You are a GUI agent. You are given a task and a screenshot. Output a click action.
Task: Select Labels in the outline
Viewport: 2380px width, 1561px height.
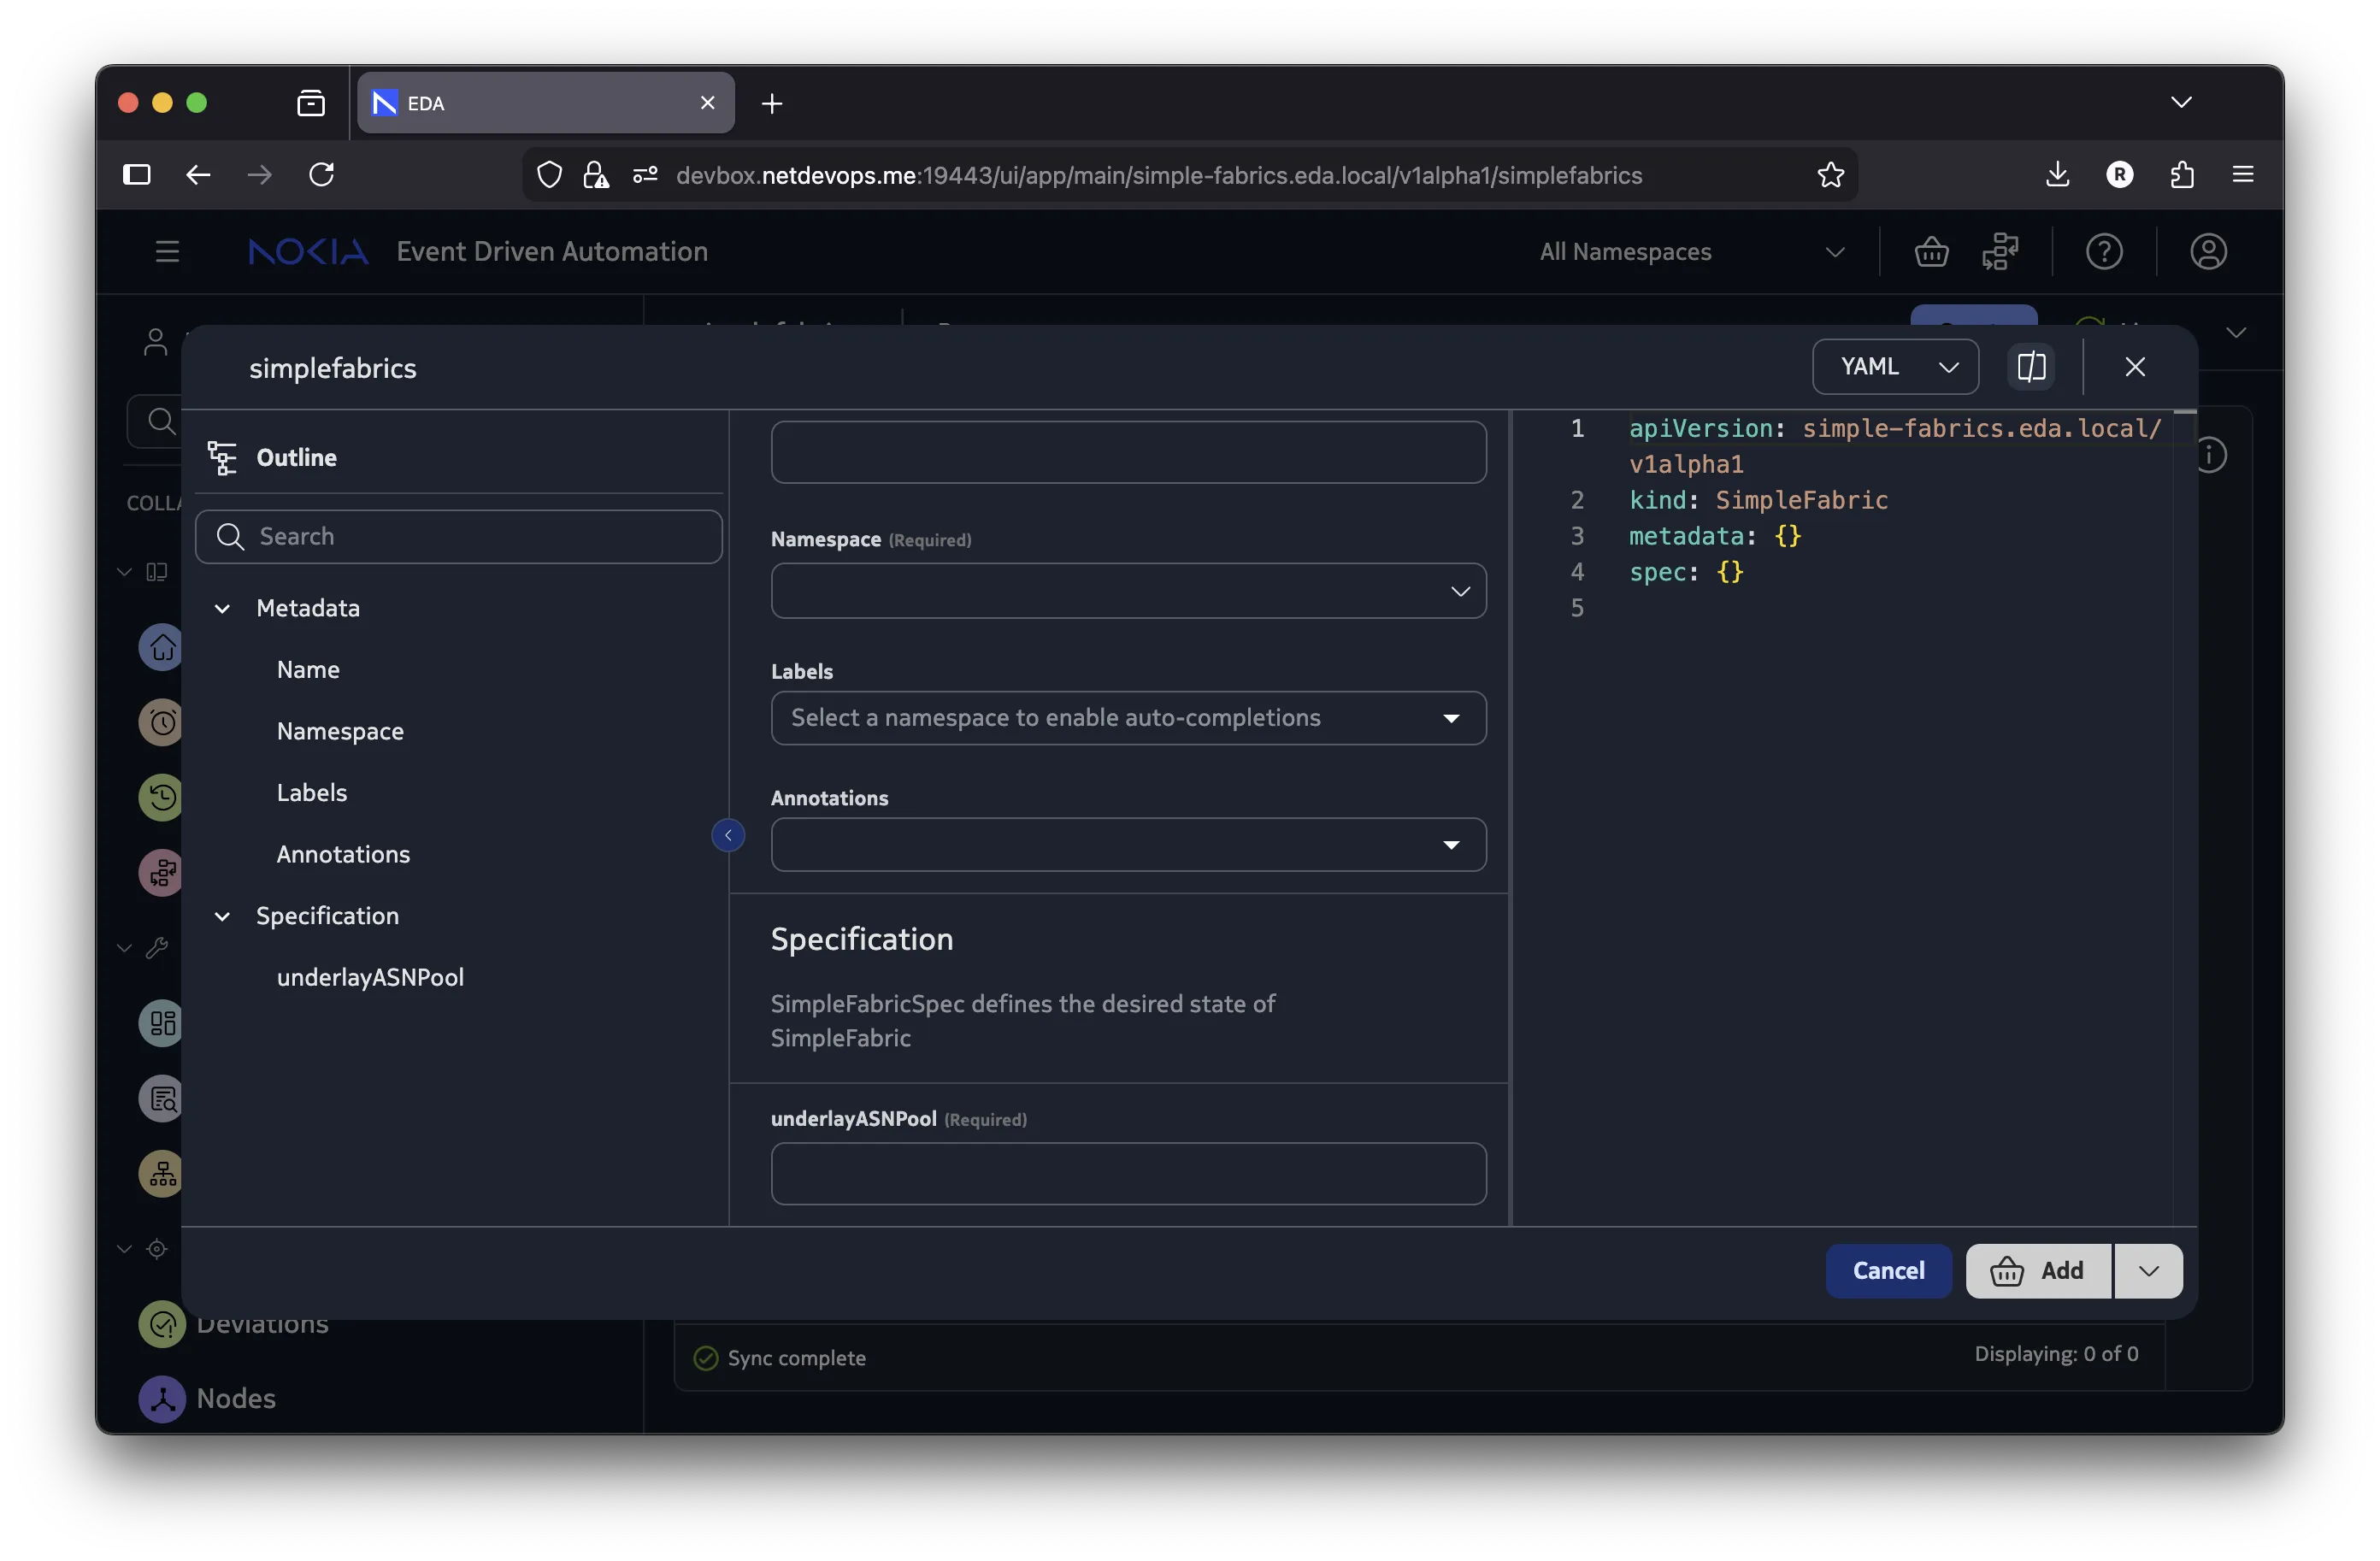(312, 793)
